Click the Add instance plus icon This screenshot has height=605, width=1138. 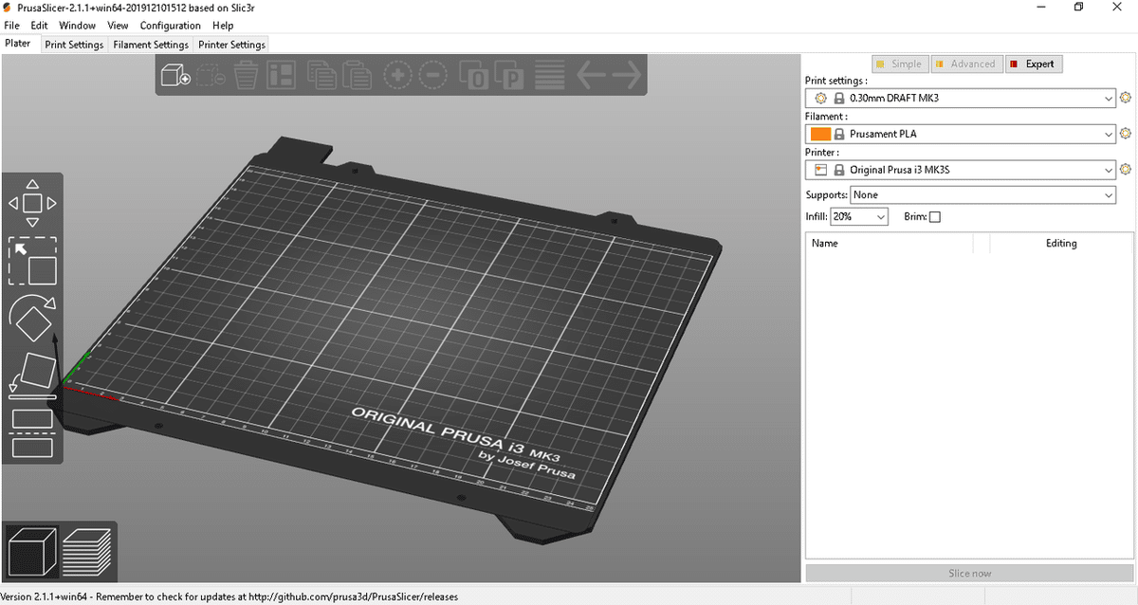[397, 75]
